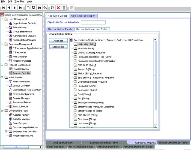Collapse the Resource Management folder

(x=2, y=44)
